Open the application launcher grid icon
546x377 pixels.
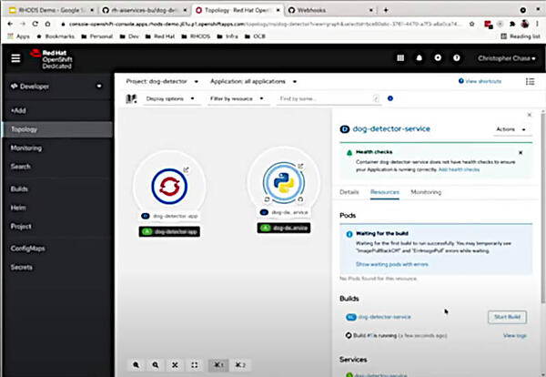[399, 58]
